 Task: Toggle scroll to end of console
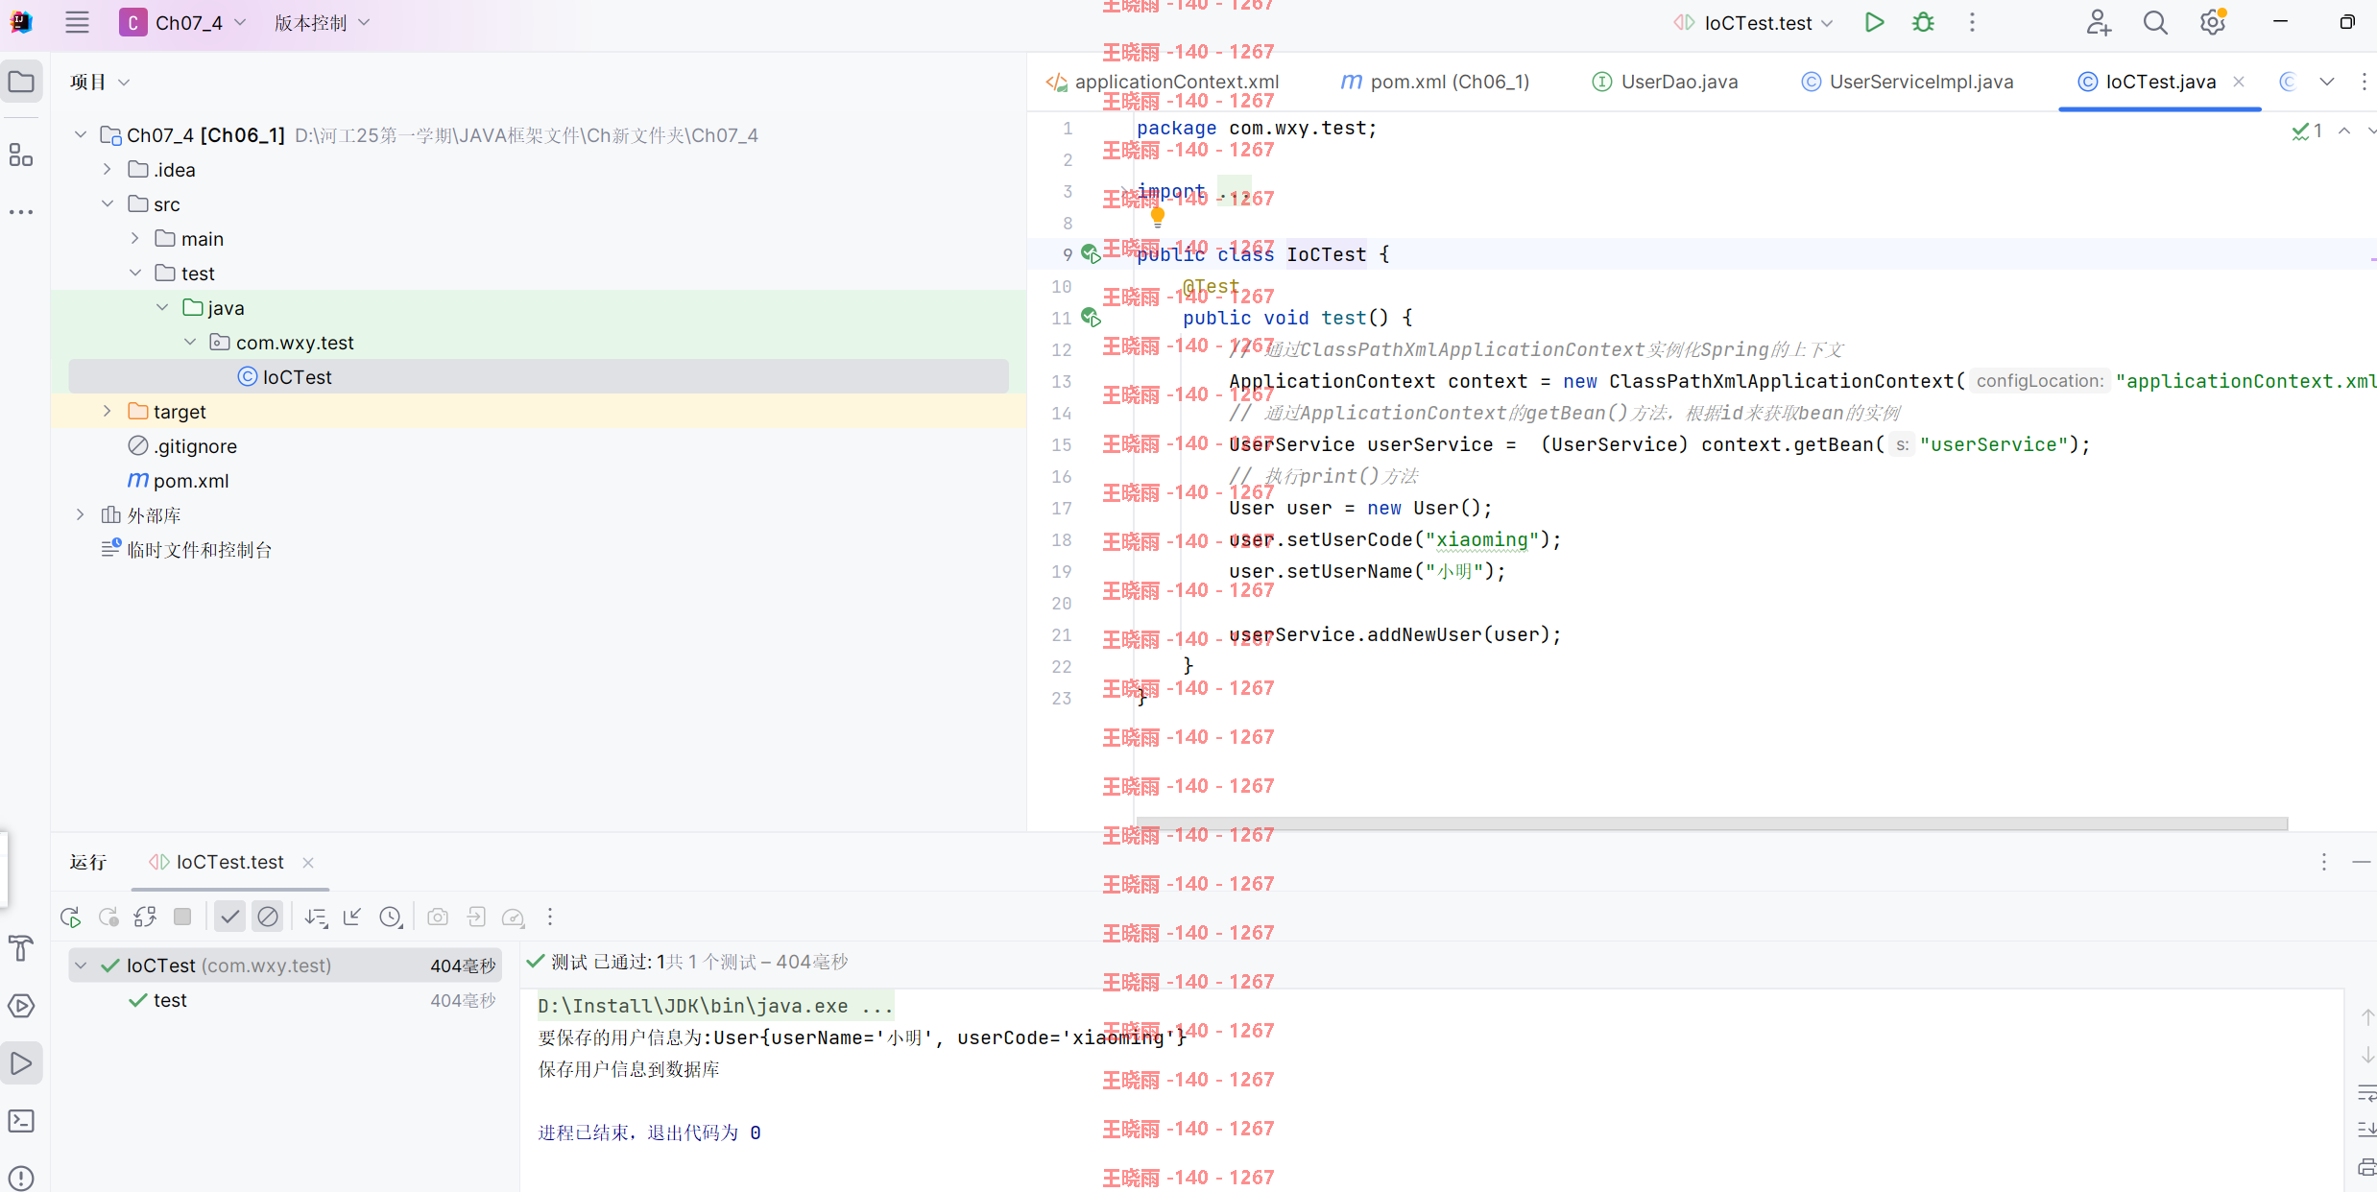click(x=2367, y=1130)
